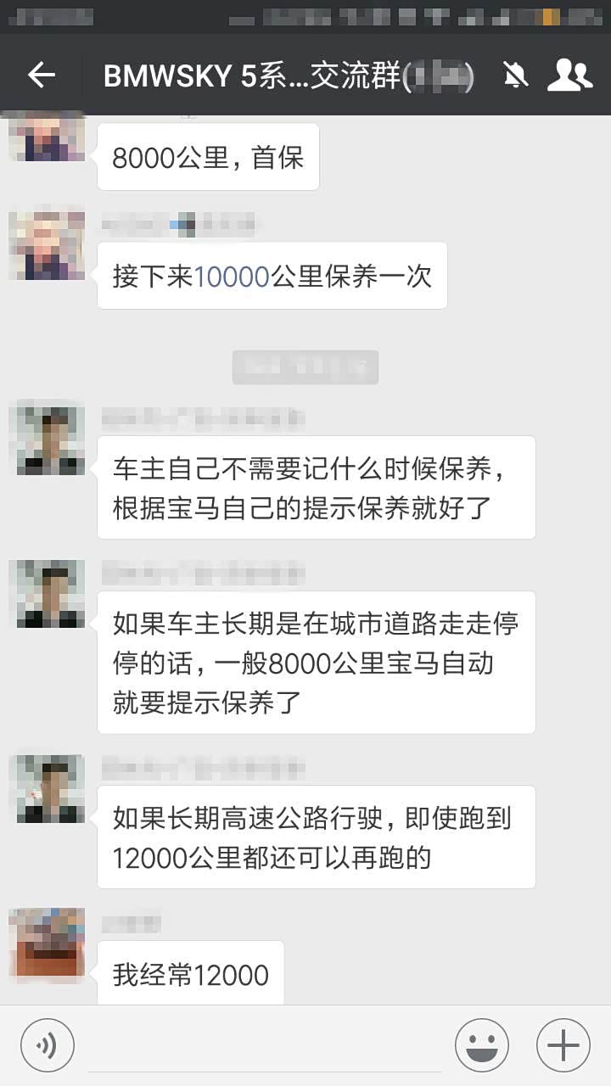Screen dimensions: 611x1086
Task: Switch to voice input mode
Action: click(x=48, y=1044)
